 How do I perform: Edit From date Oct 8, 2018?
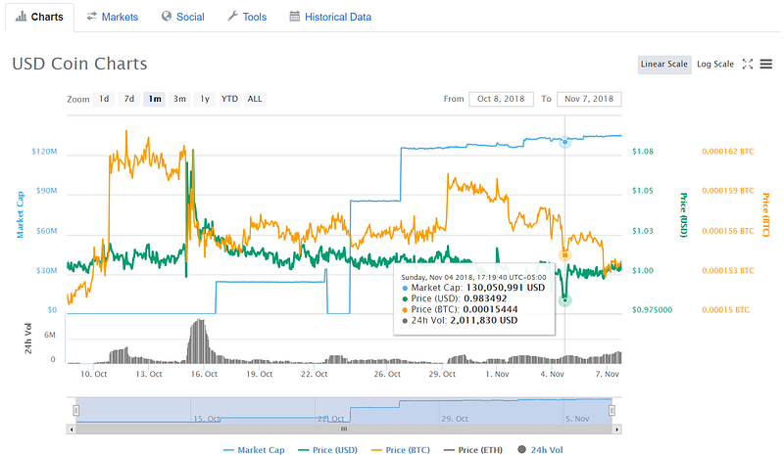501,99
